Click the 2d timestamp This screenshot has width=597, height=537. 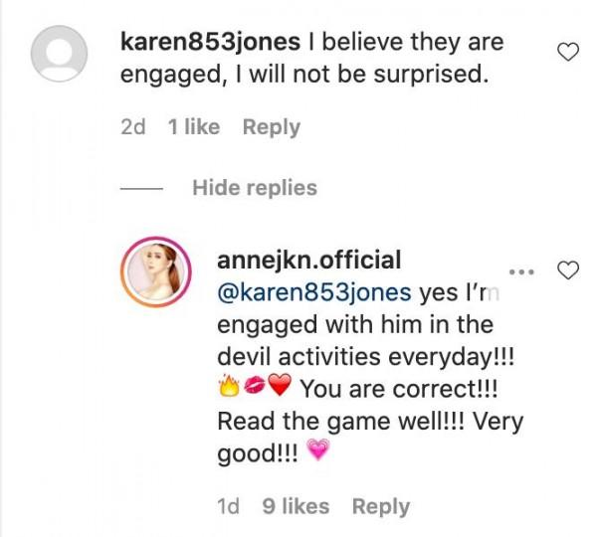click(133, 127)
